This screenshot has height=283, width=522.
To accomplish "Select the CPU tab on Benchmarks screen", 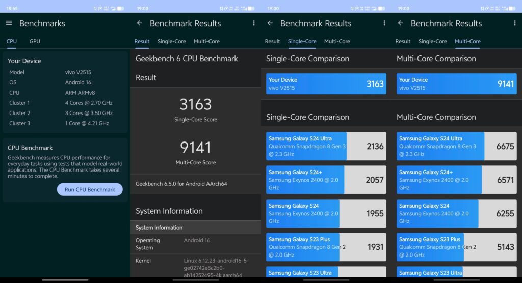I will click(x=11, y=41).
